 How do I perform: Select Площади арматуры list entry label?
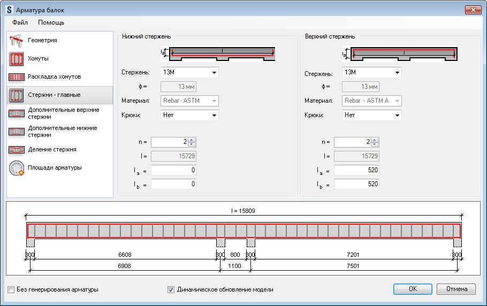point(55,167)
